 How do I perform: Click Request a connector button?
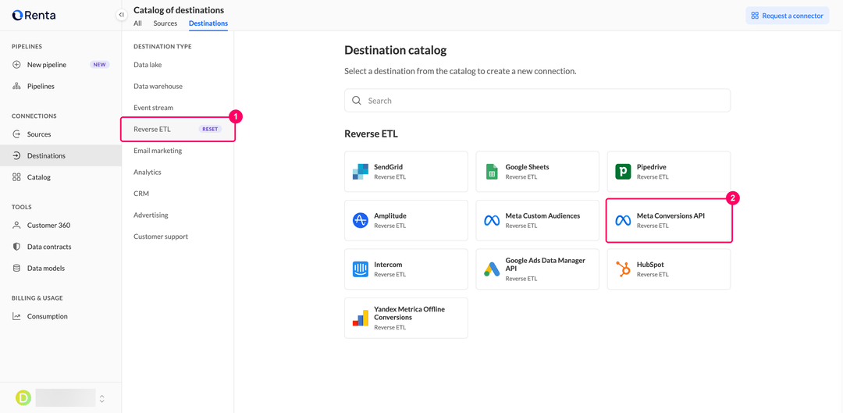(787, 16)
